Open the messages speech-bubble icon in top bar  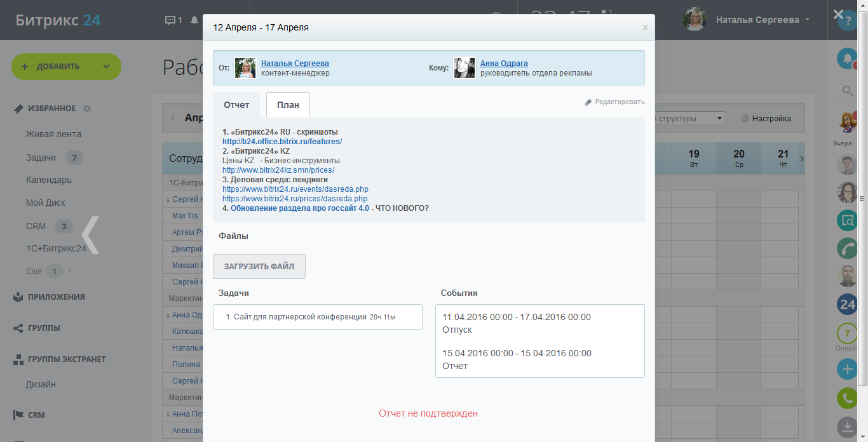tap(170, 20)
